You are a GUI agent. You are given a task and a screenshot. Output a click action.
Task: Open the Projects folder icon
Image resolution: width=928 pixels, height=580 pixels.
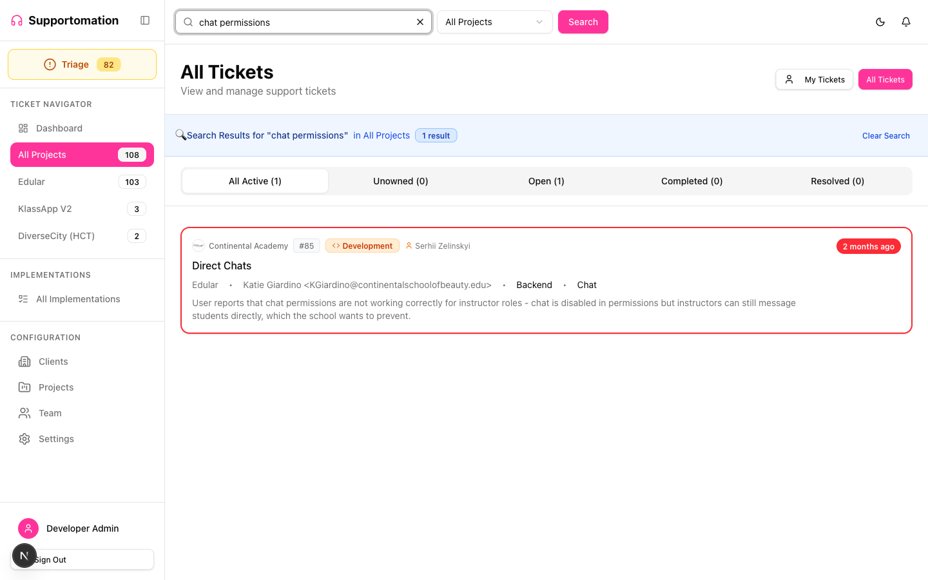point(24,387)
